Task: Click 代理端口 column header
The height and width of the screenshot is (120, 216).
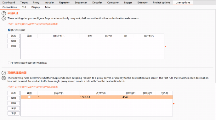Action: (130, 93)
